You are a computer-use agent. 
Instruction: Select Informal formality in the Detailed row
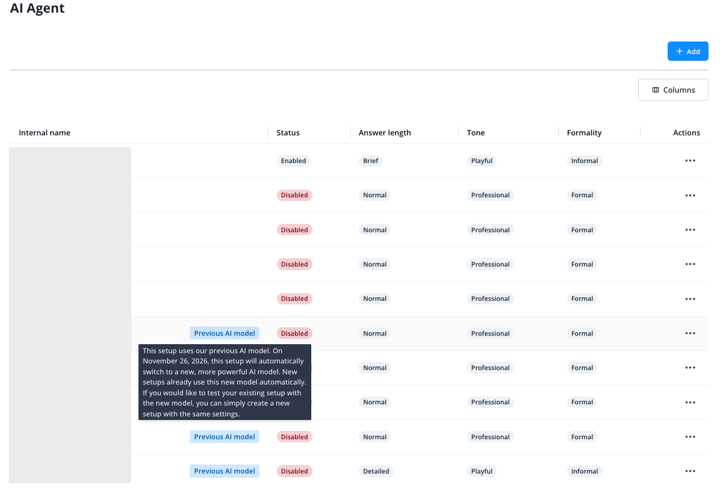(585, 471)
